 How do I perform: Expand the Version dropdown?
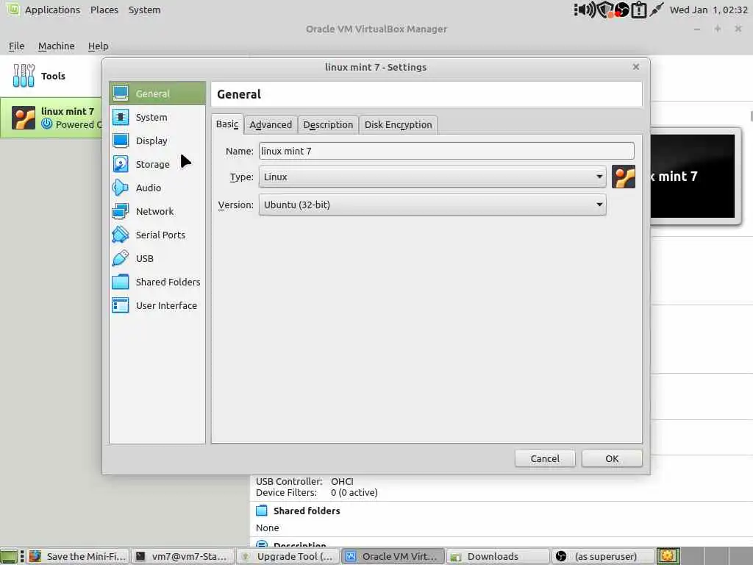click(432, 205)
